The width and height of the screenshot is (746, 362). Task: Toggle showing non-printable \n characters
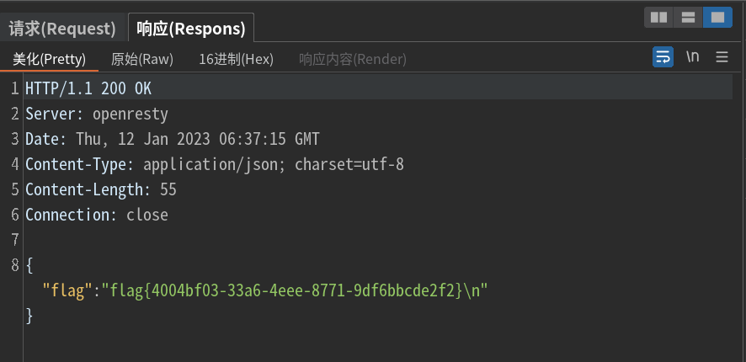693,57
